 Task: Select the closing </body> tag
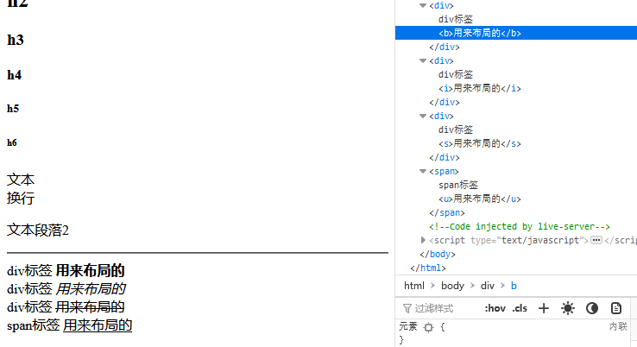tap(438, 255)
